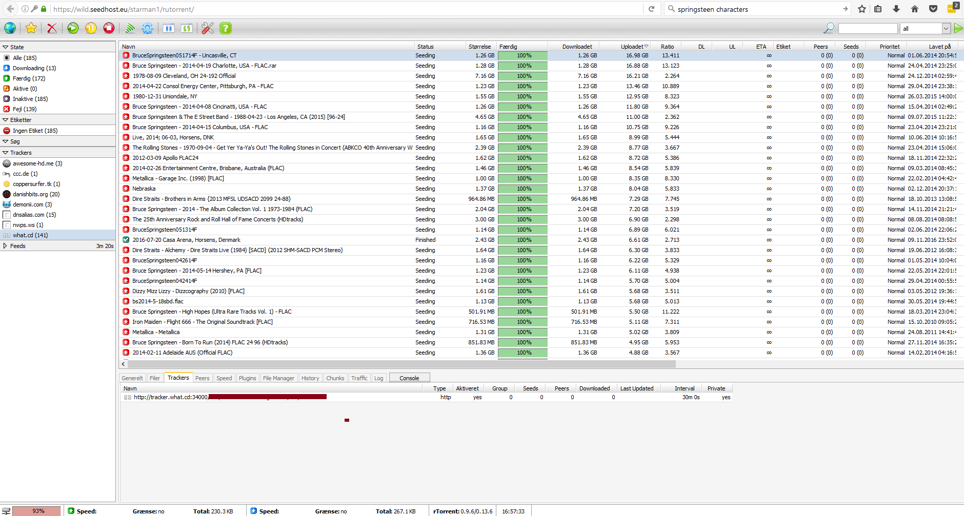The width and height of the screenshot is (964, 516).
Task: Filter by Færdig (172) state
Action: [x=29, y=78]
